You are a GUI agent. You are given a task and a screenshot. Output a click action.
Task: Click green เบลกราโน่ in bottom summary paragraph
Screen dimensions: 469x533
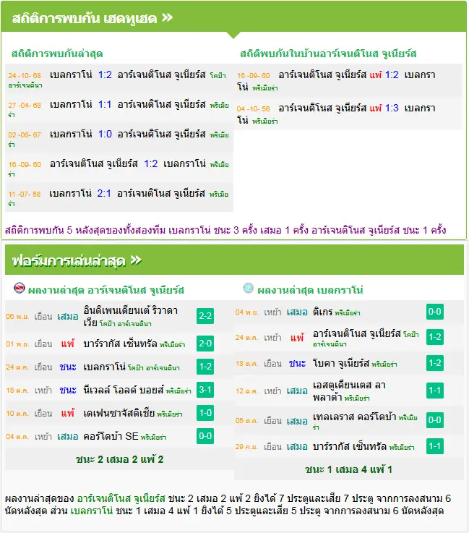click(91, 511)
